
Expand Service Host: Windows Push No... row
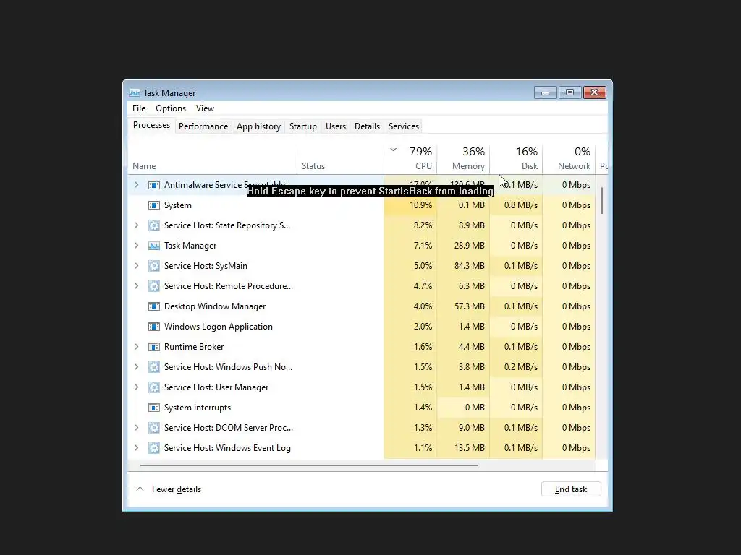click(137, 367)
